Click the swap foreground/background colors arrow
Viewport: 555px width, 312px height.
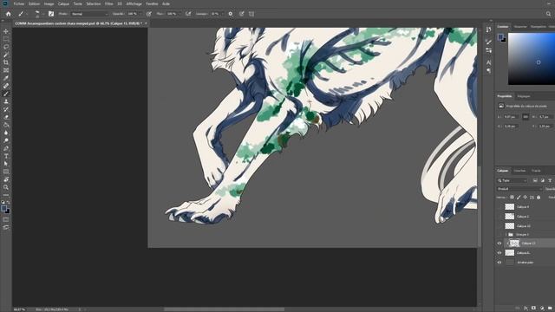coord(9,202)
